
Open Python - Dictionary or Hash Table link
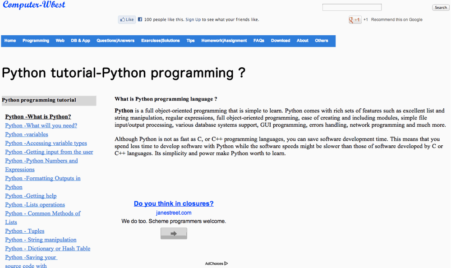point(48,249)
